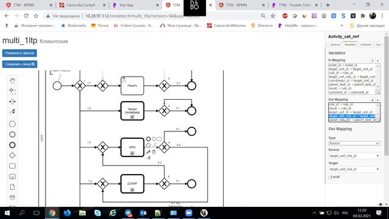Select comment_id entry in In Mapping
This screenshot has width=389, height=219.
coord(352,92)
